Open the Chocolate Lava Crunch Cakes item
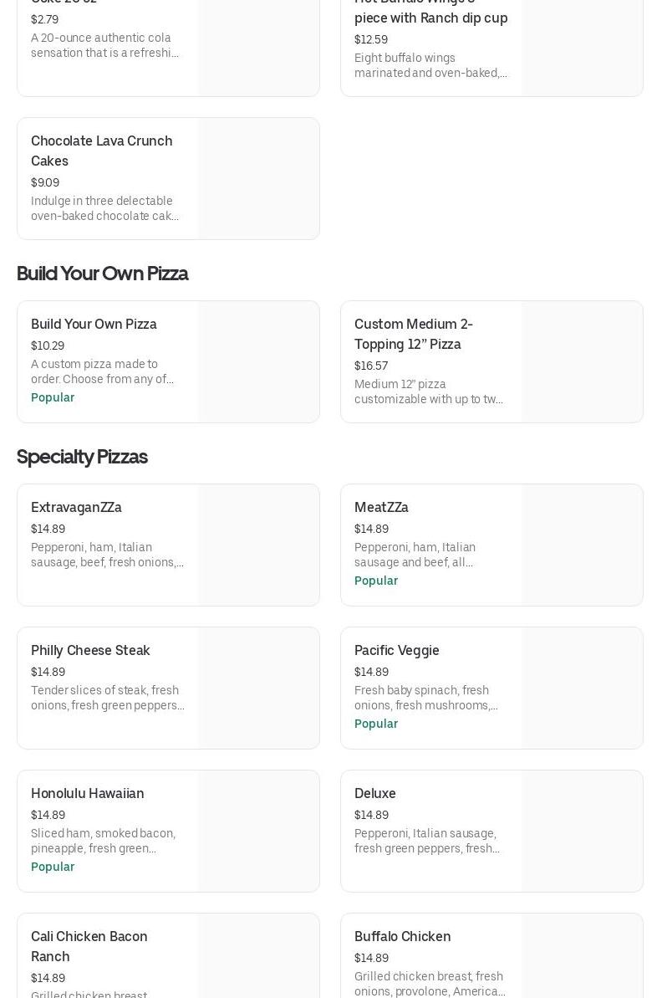Screen dimensions: 672x998 tap(101, 151)
